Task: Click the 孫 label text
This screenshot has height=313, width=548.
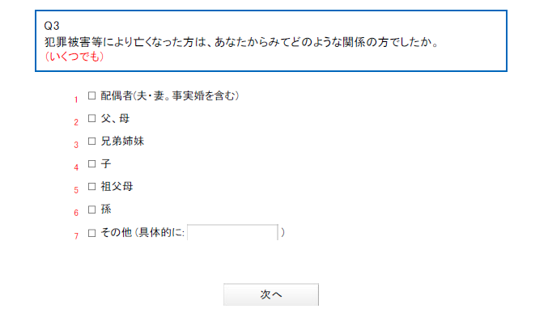Action: (x=106, y=209)
